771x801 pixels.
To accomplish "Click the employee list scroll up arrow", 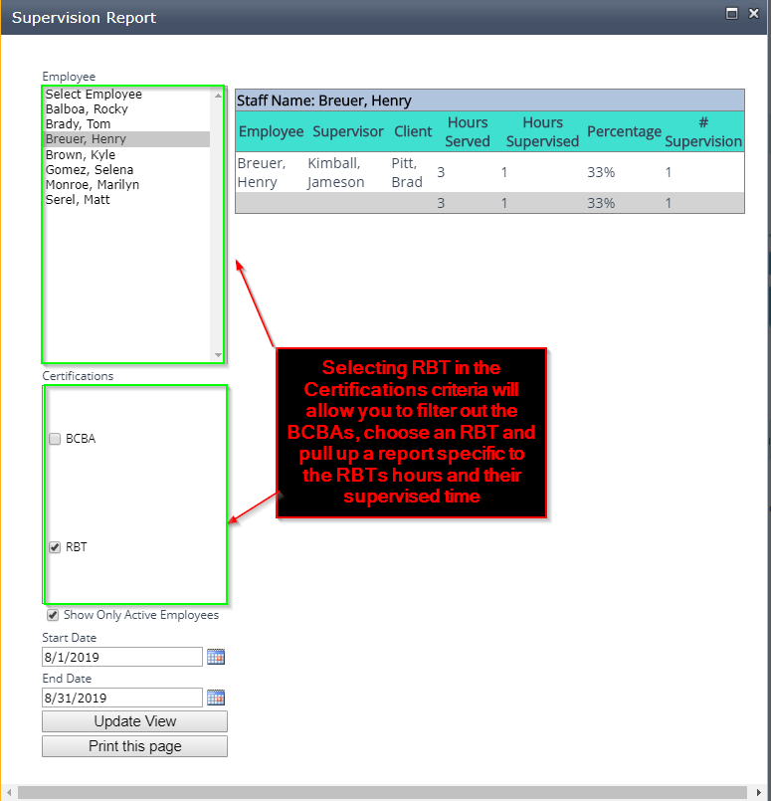I will tap(218, 96).
